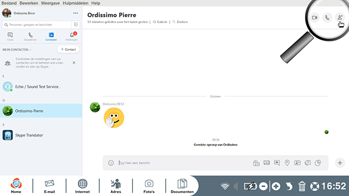Select the Ordissimo Pierre contact
Screen dimensions: 349x196
[41, 111]
